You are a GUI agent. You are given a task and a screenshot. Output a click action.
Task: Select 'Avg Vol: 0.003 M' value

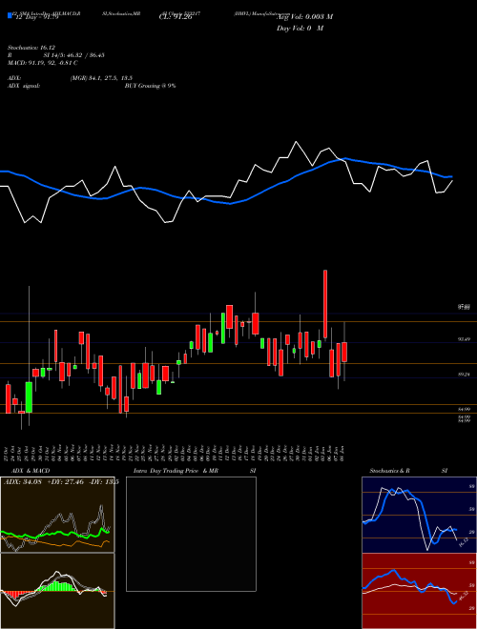[x=304, y=17]
